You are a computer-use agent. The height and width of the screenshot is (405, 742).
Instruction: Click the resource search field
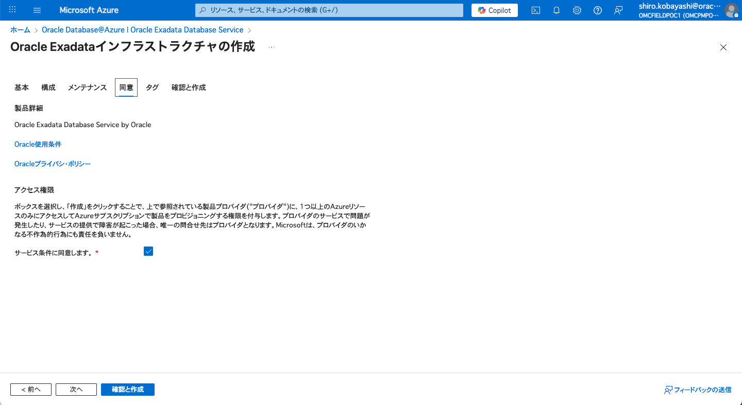pos(328,10)
